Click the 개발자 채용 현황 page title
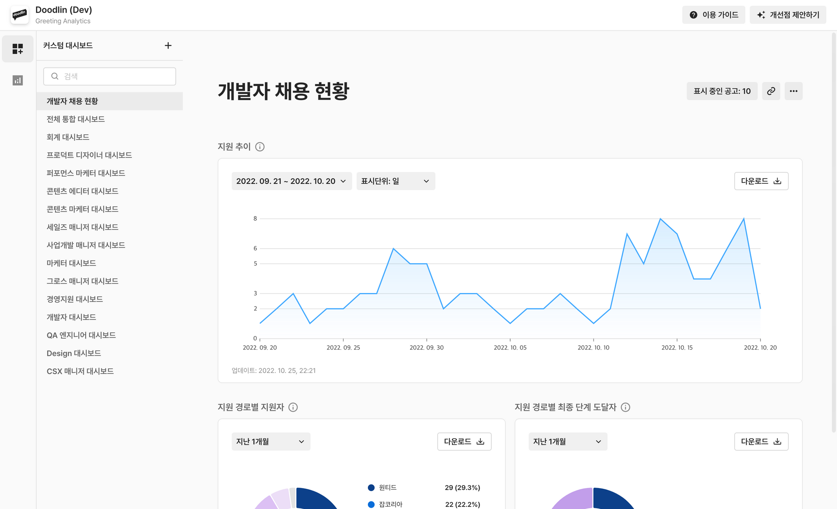 [x=283, y=91]
